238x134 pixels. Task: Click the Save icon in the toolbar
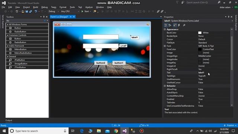pos(27,12)
